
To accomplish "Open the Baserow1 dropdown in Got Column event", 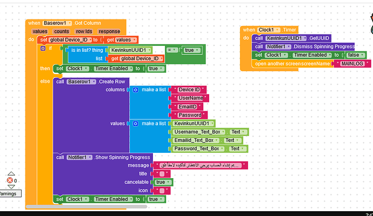I will click(57, 23).
